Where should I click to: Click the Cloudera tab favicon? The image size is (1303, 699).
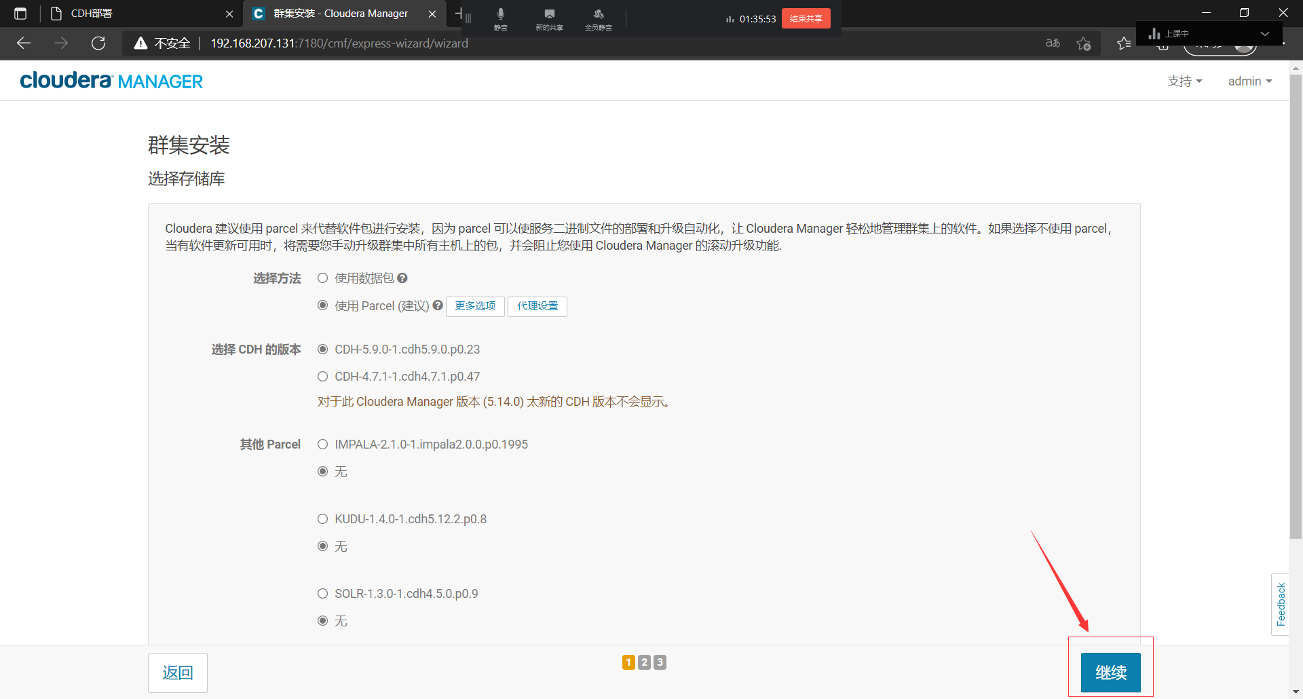tap(259, 14)
